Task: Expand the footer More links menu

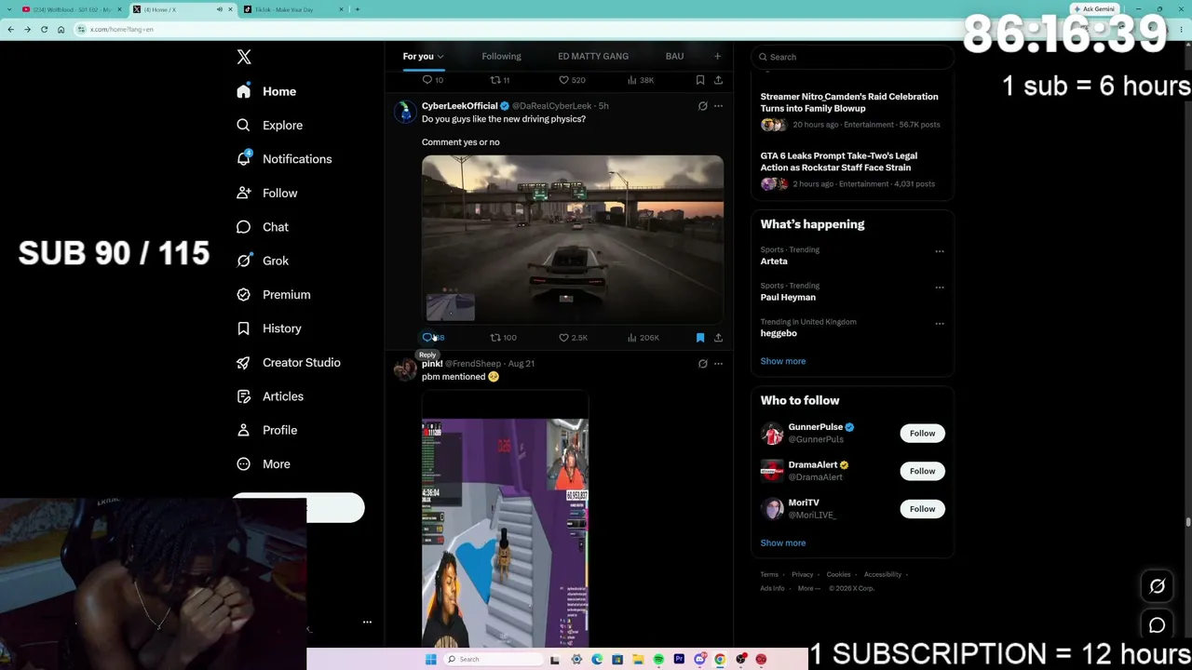Action: coord(808,589)
